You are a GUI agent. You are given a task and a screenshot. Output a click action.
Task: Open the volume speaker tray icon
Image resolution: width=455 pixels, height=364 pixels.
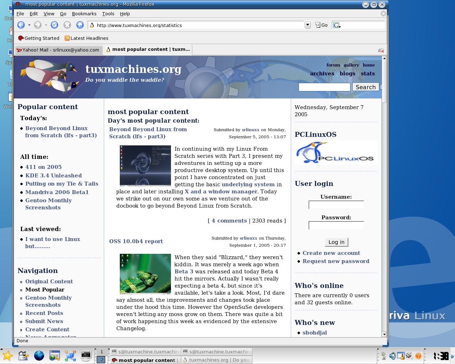(x=392, y=356)
